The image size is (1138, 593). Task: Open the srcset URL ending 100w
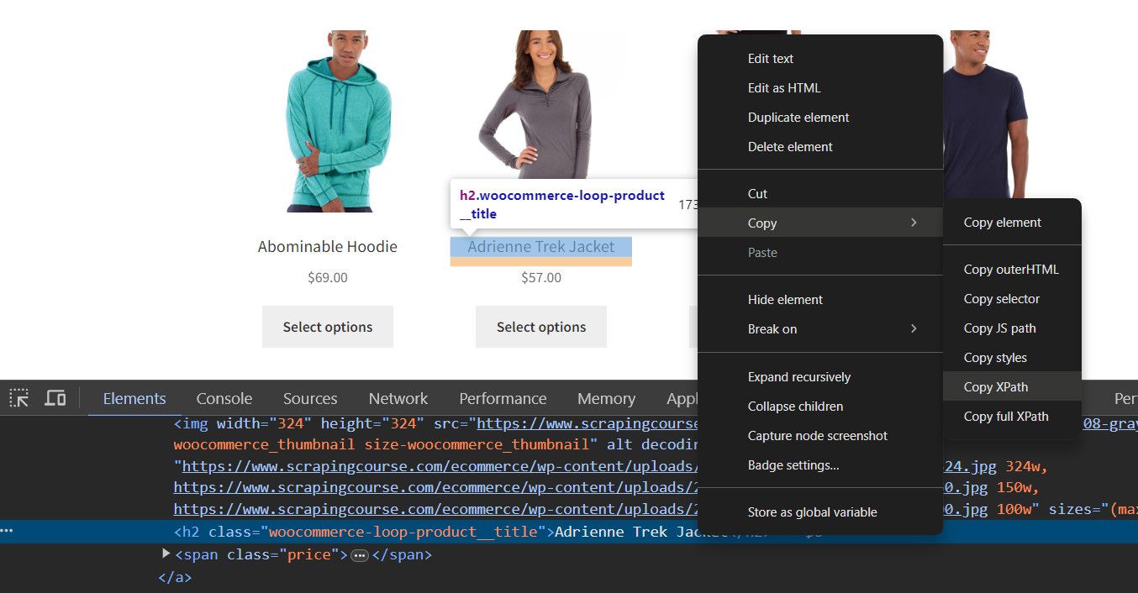pos(435,510)
